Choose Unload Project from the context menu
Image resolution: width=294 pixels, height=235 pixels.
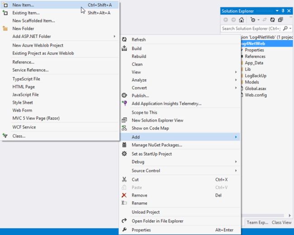coord(180,212)
